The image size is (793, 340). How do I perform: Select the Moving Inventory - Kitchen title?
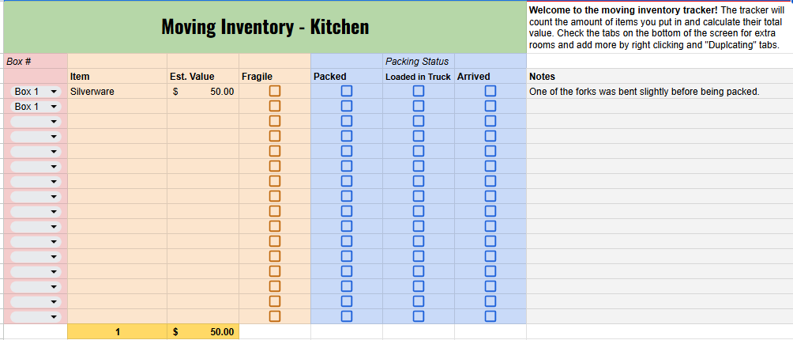[265, 27]
